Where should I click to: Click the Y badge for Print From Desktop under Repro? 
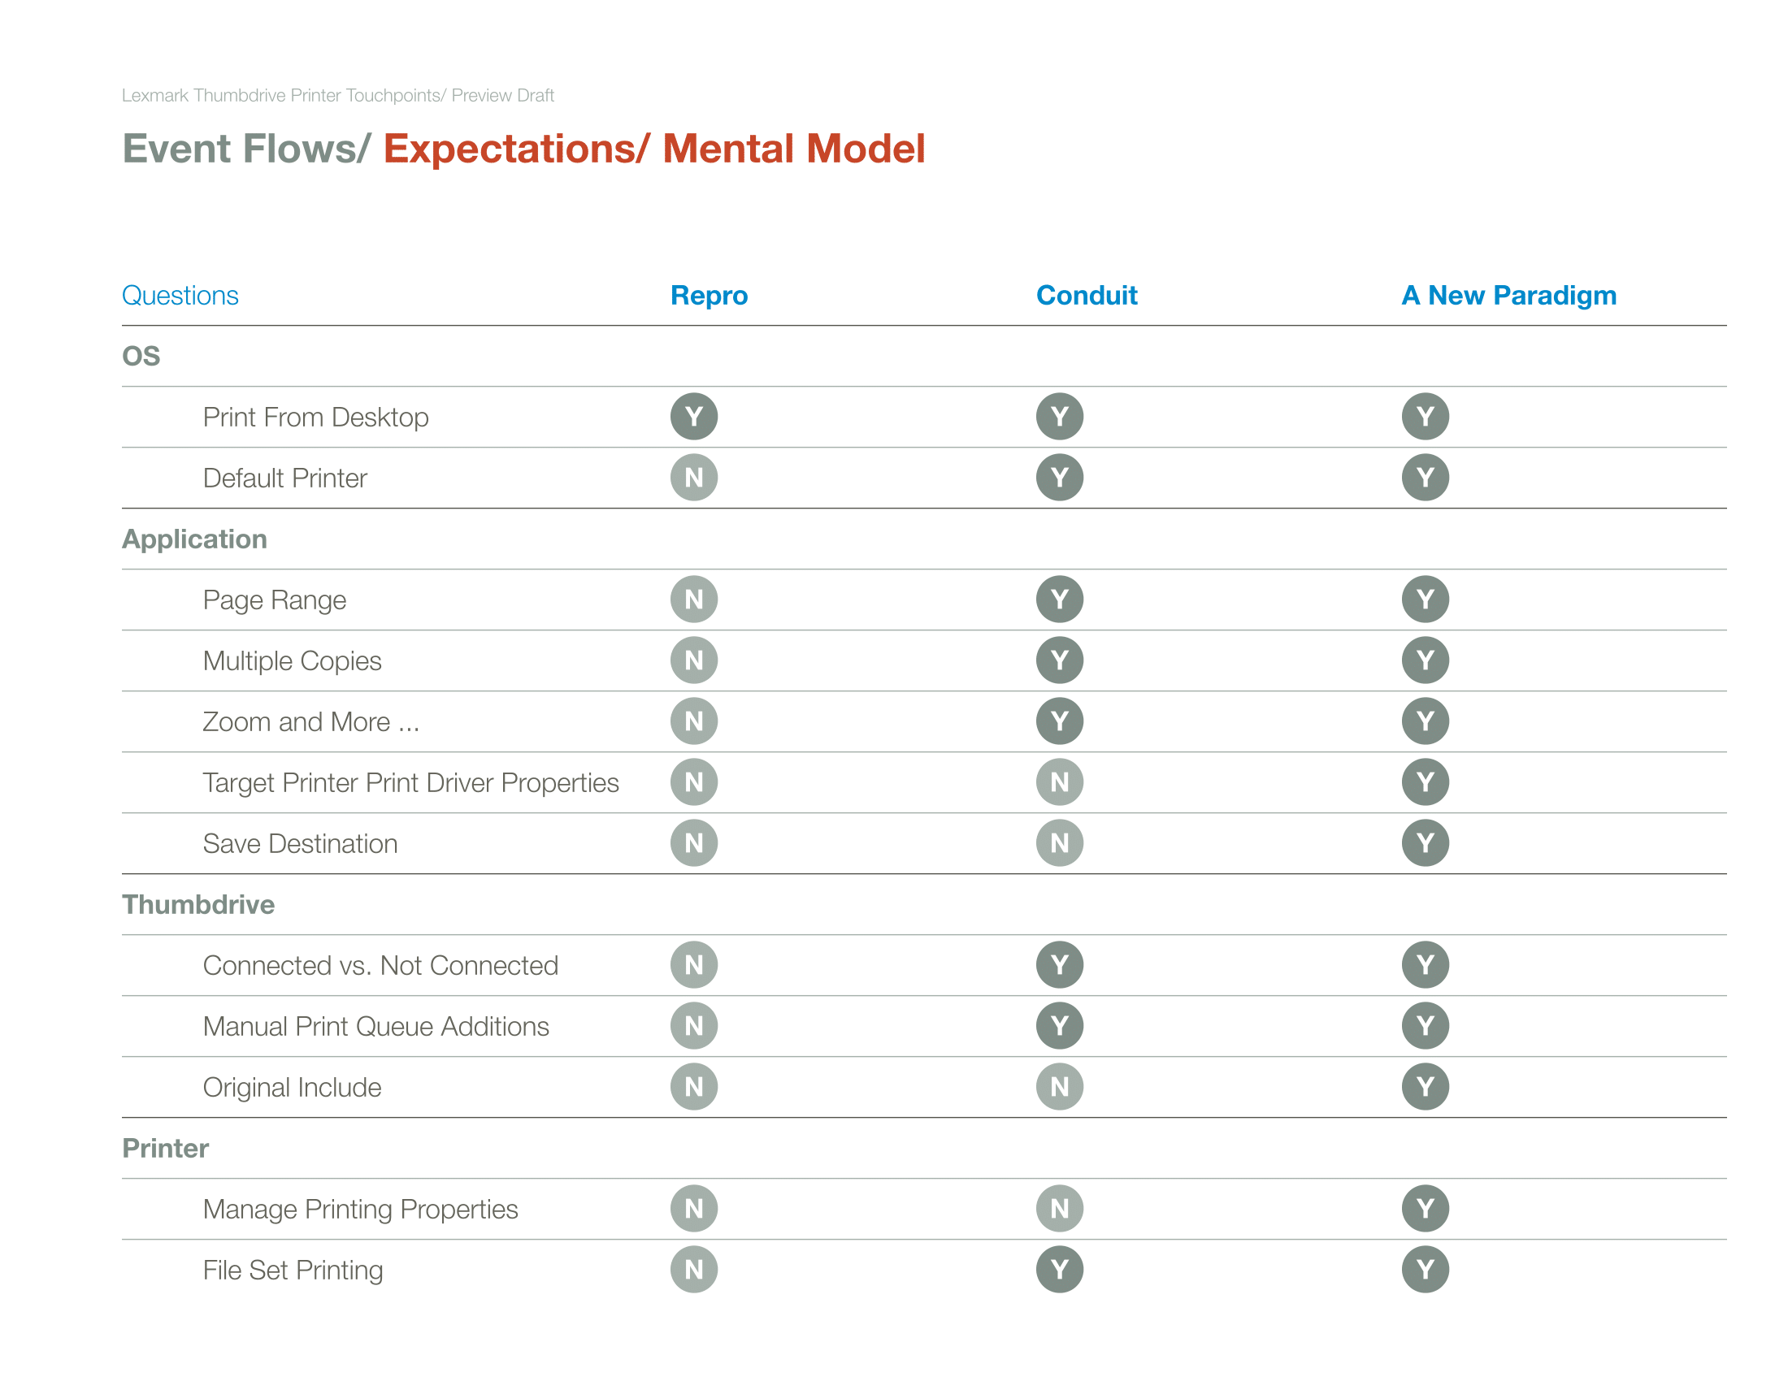click(693, 417)
